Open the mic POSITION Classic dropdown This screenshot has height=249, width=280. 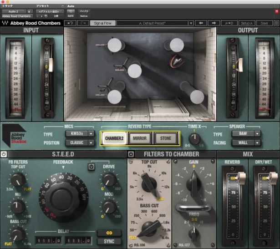pyautogui.click(x=80, y=142)
